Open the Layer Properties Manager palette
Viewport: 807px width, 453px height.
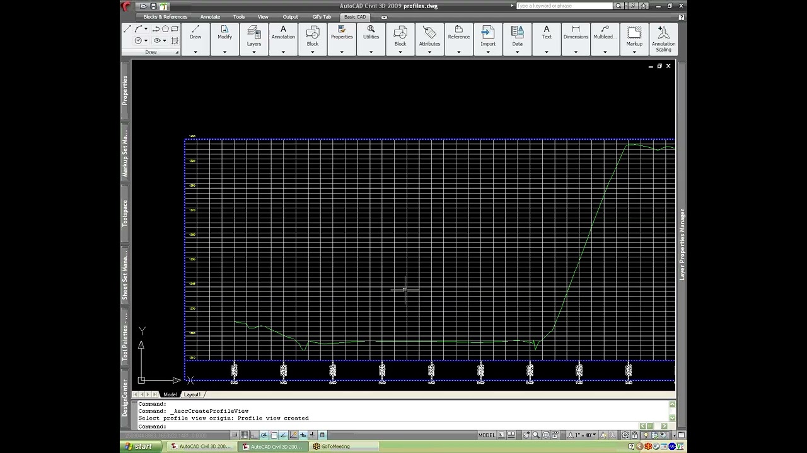682,244
